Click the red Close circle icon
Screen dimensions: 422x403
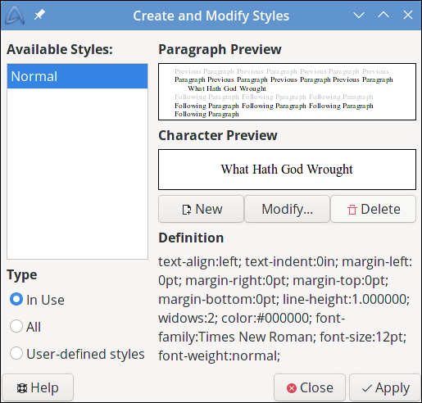pos(292,388)
